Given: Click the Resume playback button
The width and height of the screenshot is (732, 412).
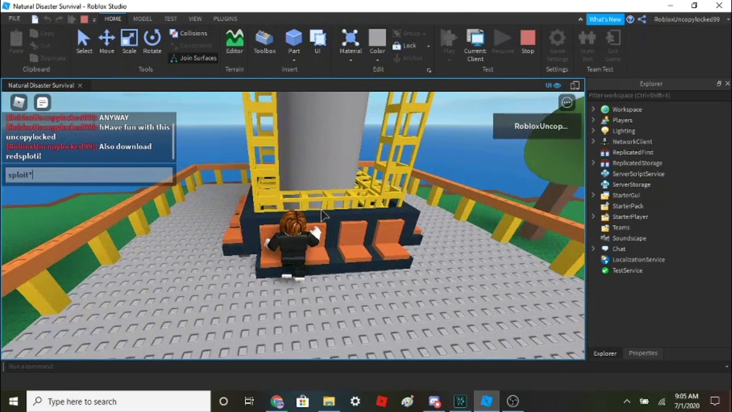Looking at the screenshot, I should click(x=503, y=42).
